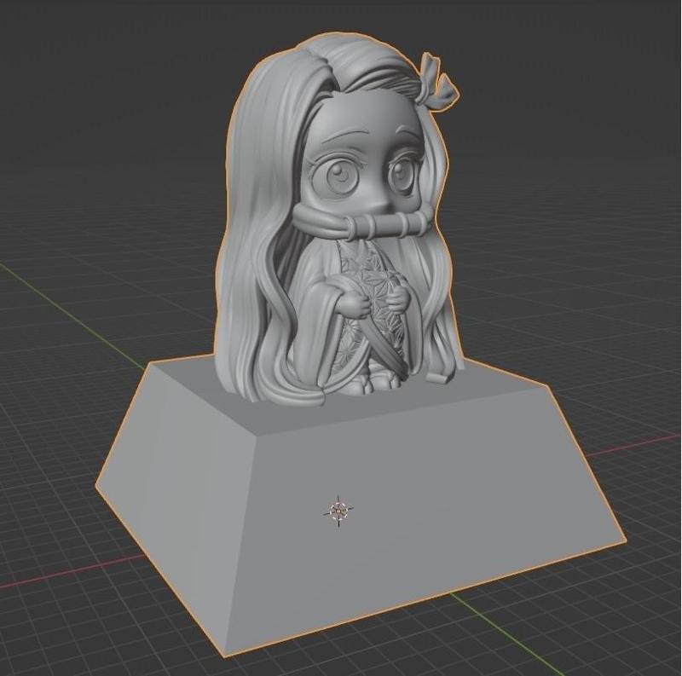Viewport: 682px width, 676px height.
Task: Click the bamboo muzzle on the figurine's face
Action: [x=364, y=222]
